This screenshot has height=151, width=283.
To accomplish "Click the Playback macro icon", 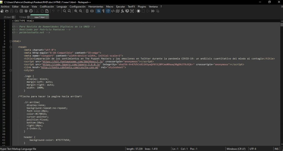I will click(x=148, y=11).
